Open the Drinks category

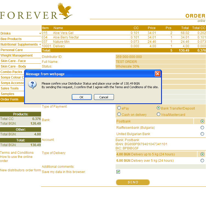pyautogui.click(x=5, y=34)
